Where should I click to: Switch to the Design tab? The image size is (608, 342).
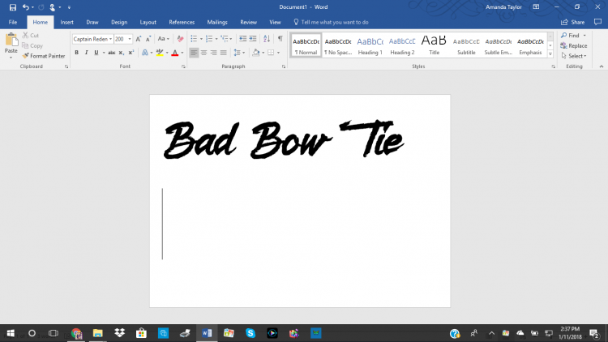[x=119, y=22]
